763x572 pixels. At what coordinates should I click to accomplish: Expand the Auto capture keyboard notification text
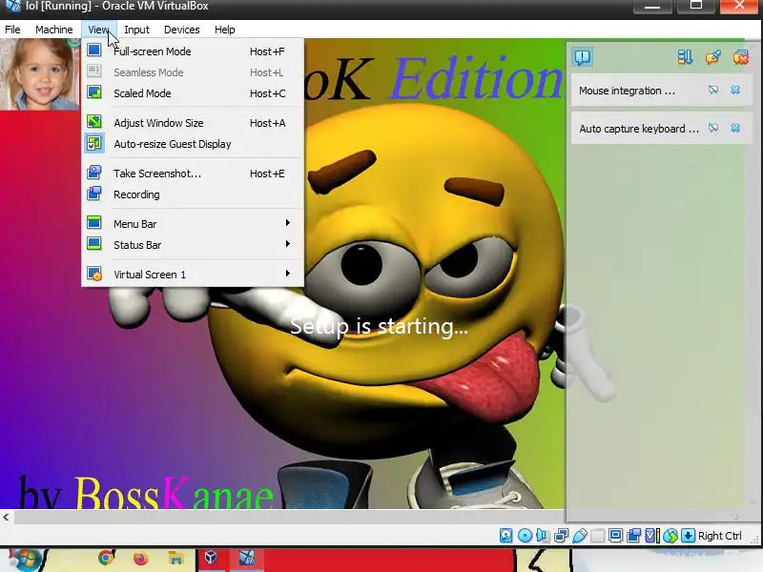639,129
